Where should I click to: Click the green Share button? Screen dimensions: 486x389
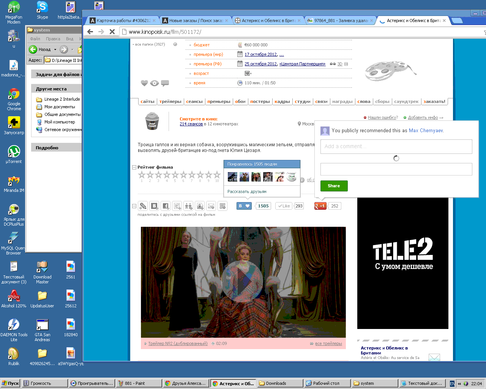[334, 186]
